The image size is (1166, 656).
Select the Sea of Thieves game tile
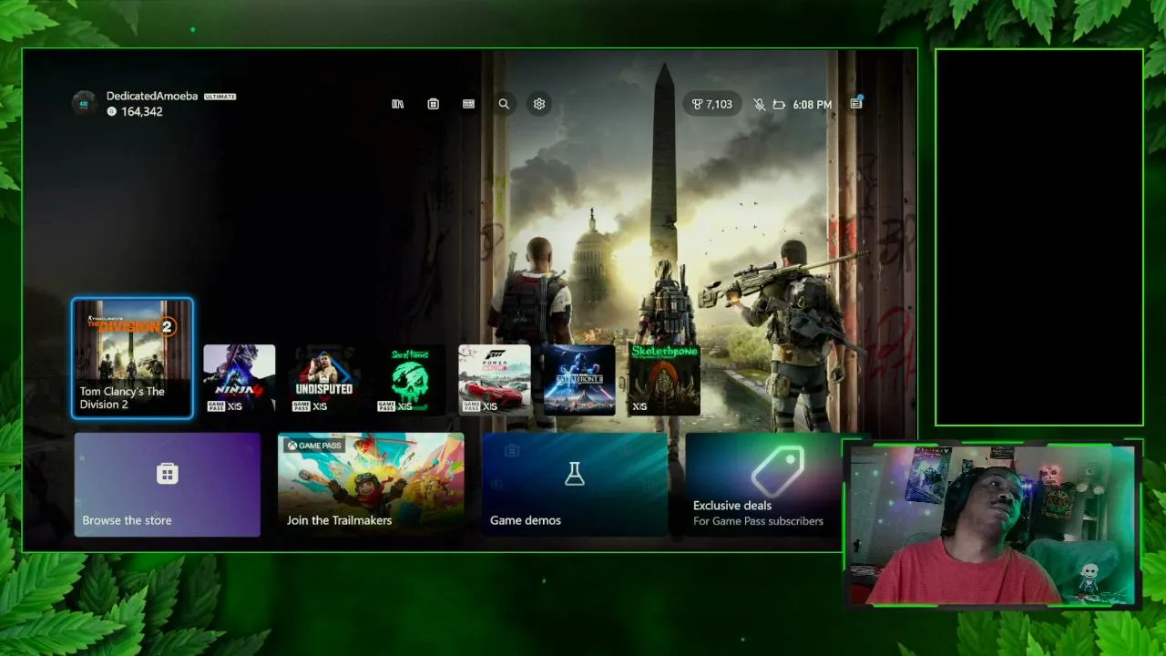click(409, 380)
